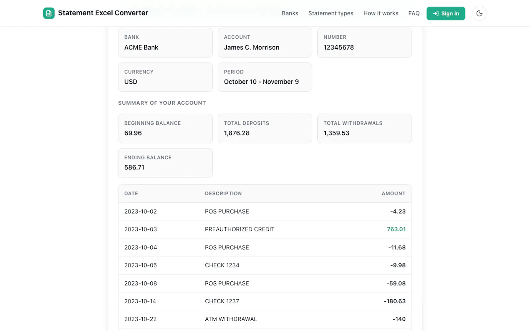This screenshot has height=331, width=530.
Task: Select amount -180.63
Action: pos(395,302)
